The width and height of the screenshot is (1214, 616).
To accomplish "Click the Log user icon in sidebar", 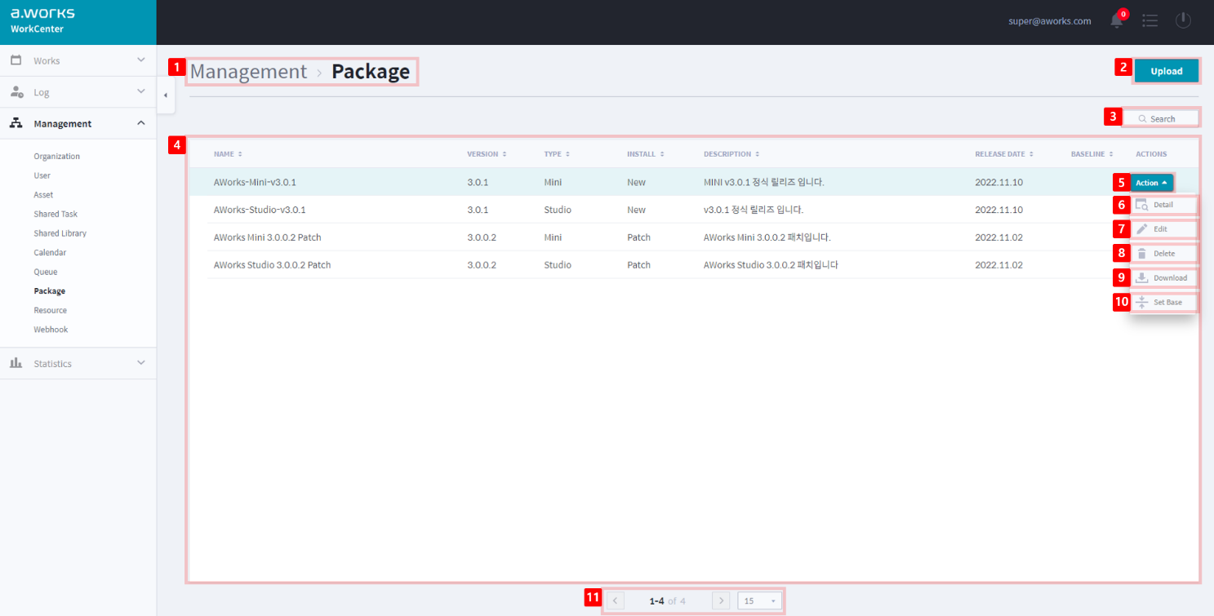I will [16, 92].
